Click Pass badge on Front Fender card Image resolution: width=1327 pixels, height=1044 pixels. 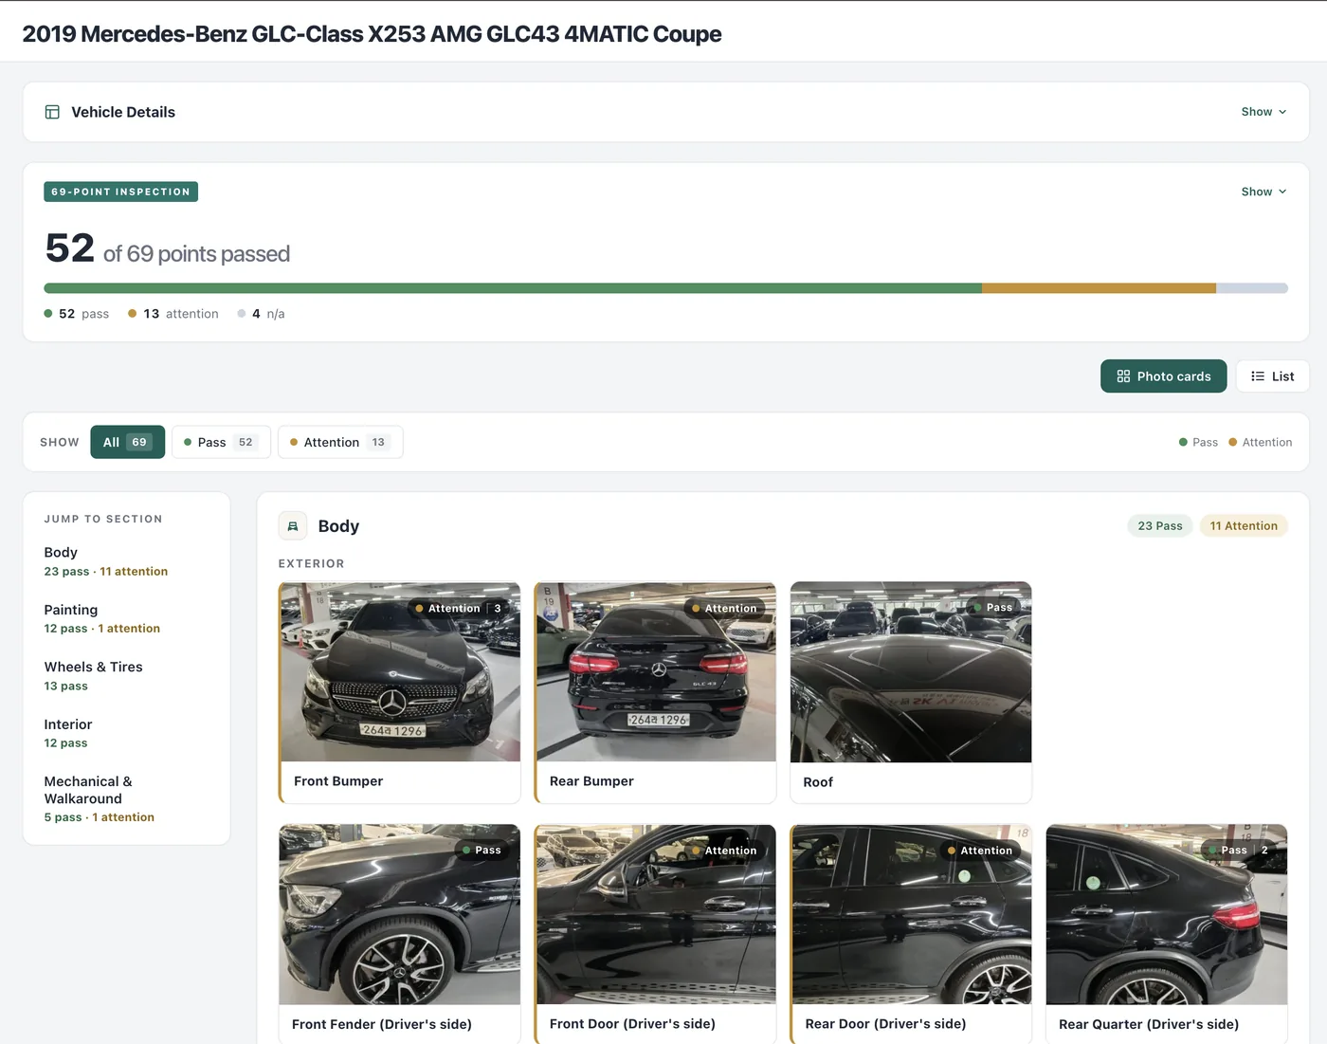[x=482, y=851]
